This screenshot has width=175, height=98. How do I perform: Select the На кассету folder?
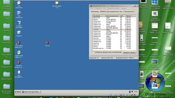coord(7,38)
